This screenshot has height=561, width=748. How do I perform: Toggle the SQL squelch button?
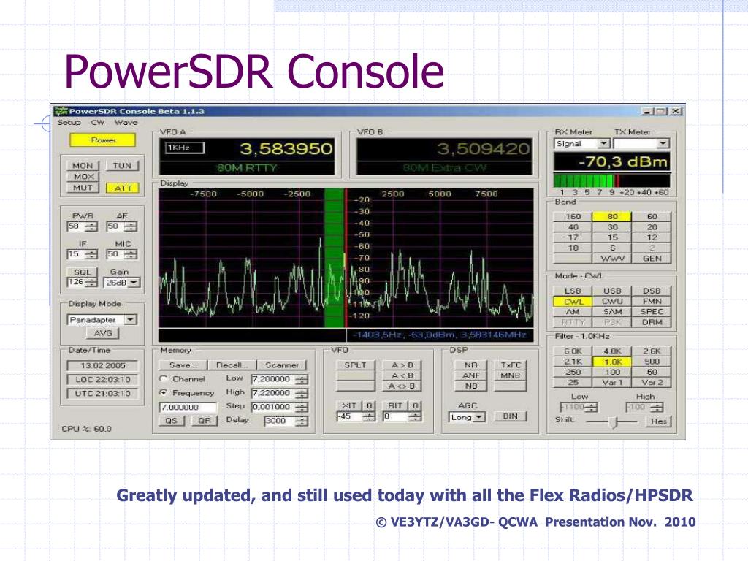(x=83, y=272)
